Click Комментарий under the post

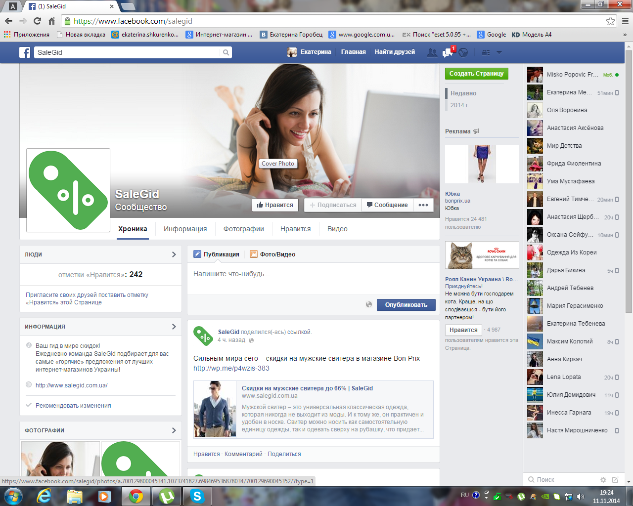point(243,454)
